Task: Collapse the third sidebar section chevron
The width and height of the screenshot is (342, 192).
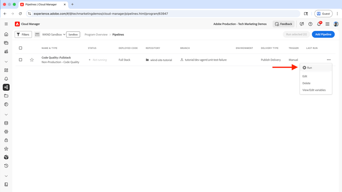Action: tap(6, 176)
